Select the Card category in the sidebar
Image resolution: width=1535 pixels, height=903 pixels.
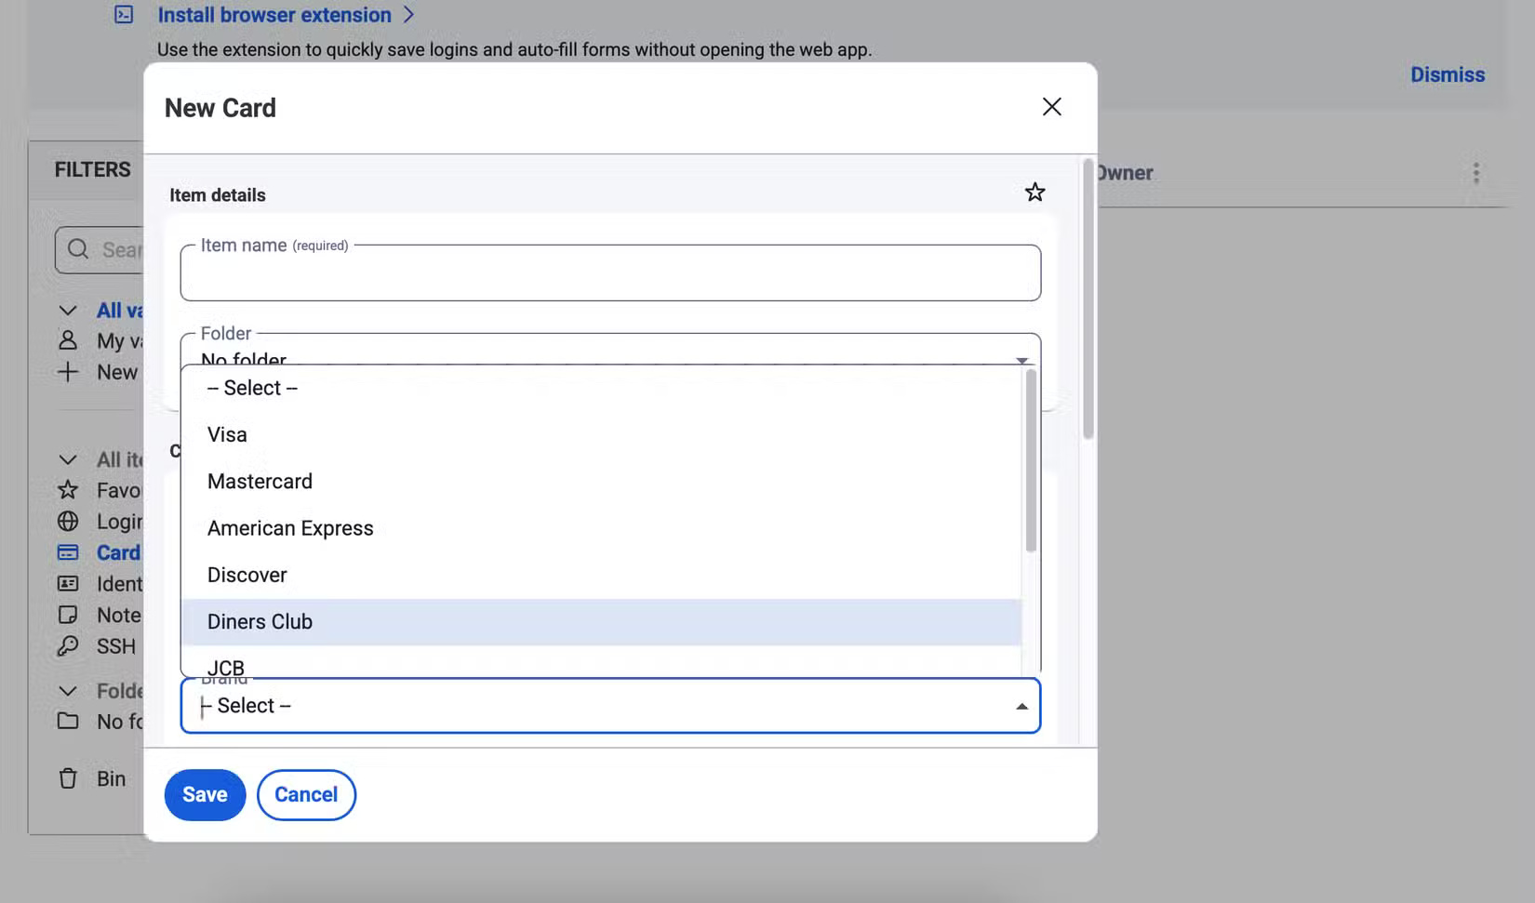coord(69,551)
